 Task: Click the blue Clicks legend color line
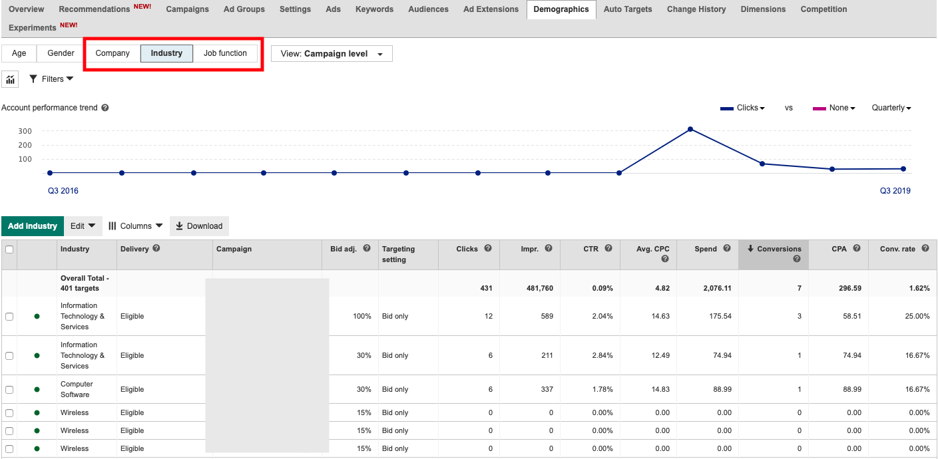[x=726, y=107]
